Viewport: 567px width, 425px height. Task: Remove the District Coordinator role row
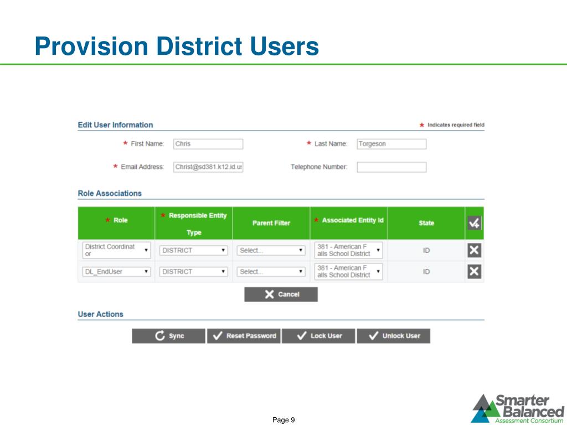click(474, 250)
